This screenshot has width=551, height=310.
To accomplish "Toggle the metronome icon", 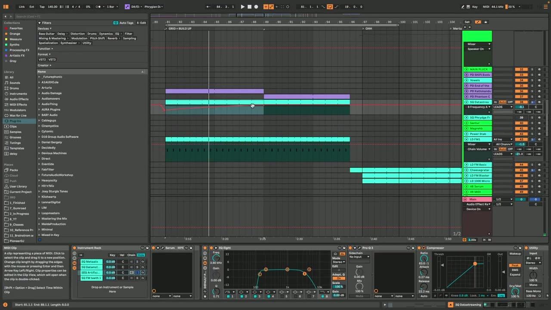I will coord(99,7).
